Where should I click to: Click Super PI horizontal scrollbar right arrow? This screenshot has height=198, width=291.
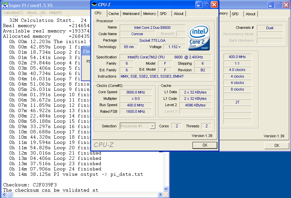click(160, 195)
